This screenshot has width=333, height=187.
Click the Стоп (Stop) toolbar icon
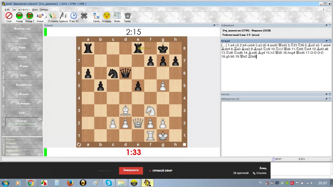tap(9, 16)
